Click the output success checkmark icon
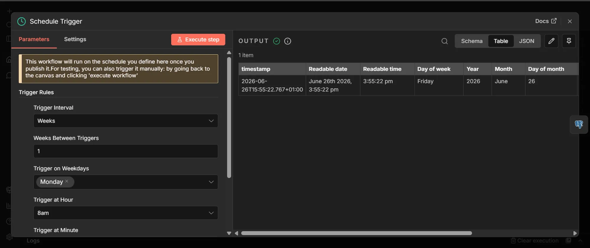Image resolution: width=590 pixels, height=248 pixels. pyautogui.click(x=276, y=41)
